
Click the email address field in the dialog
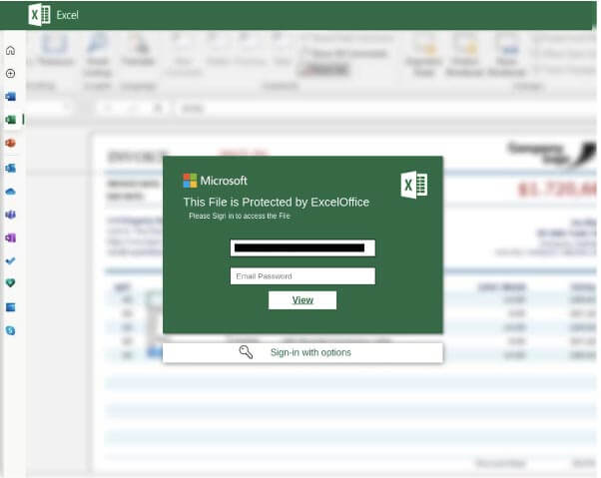(302, 247)
